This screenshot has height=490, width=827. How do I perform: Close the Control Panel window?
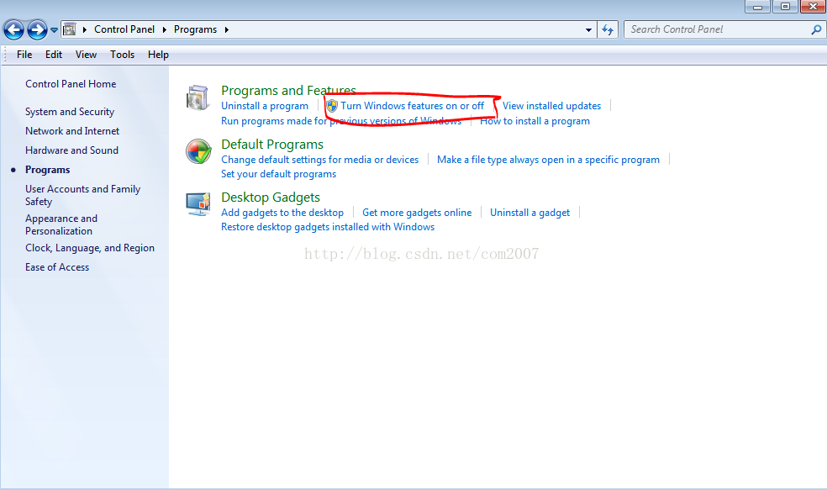click(813, 7)
